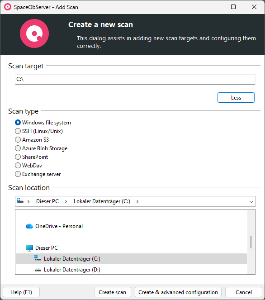Viewport: 265px width, 300px height.
Task: Expand the chevron after Lokaler Datenträger (C:)
Action: point(137,202)
